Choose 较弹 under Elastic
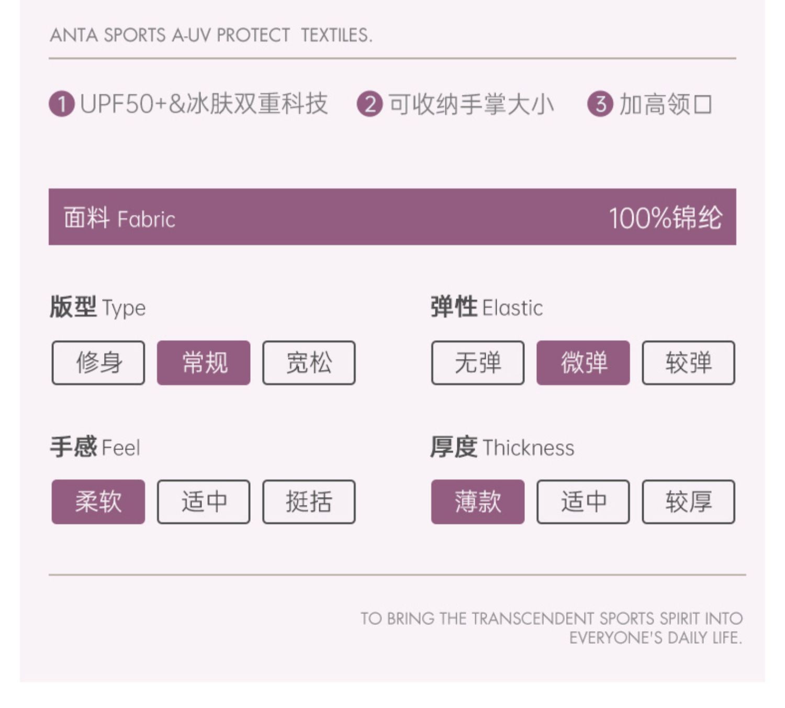785x708 pixels. pos(689,363)
